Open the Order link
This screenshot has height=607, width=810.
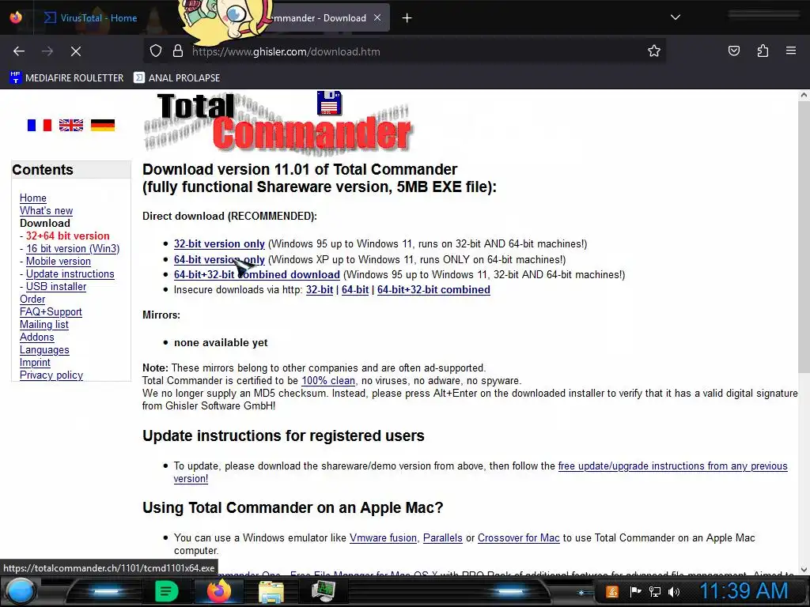[32, 299]
